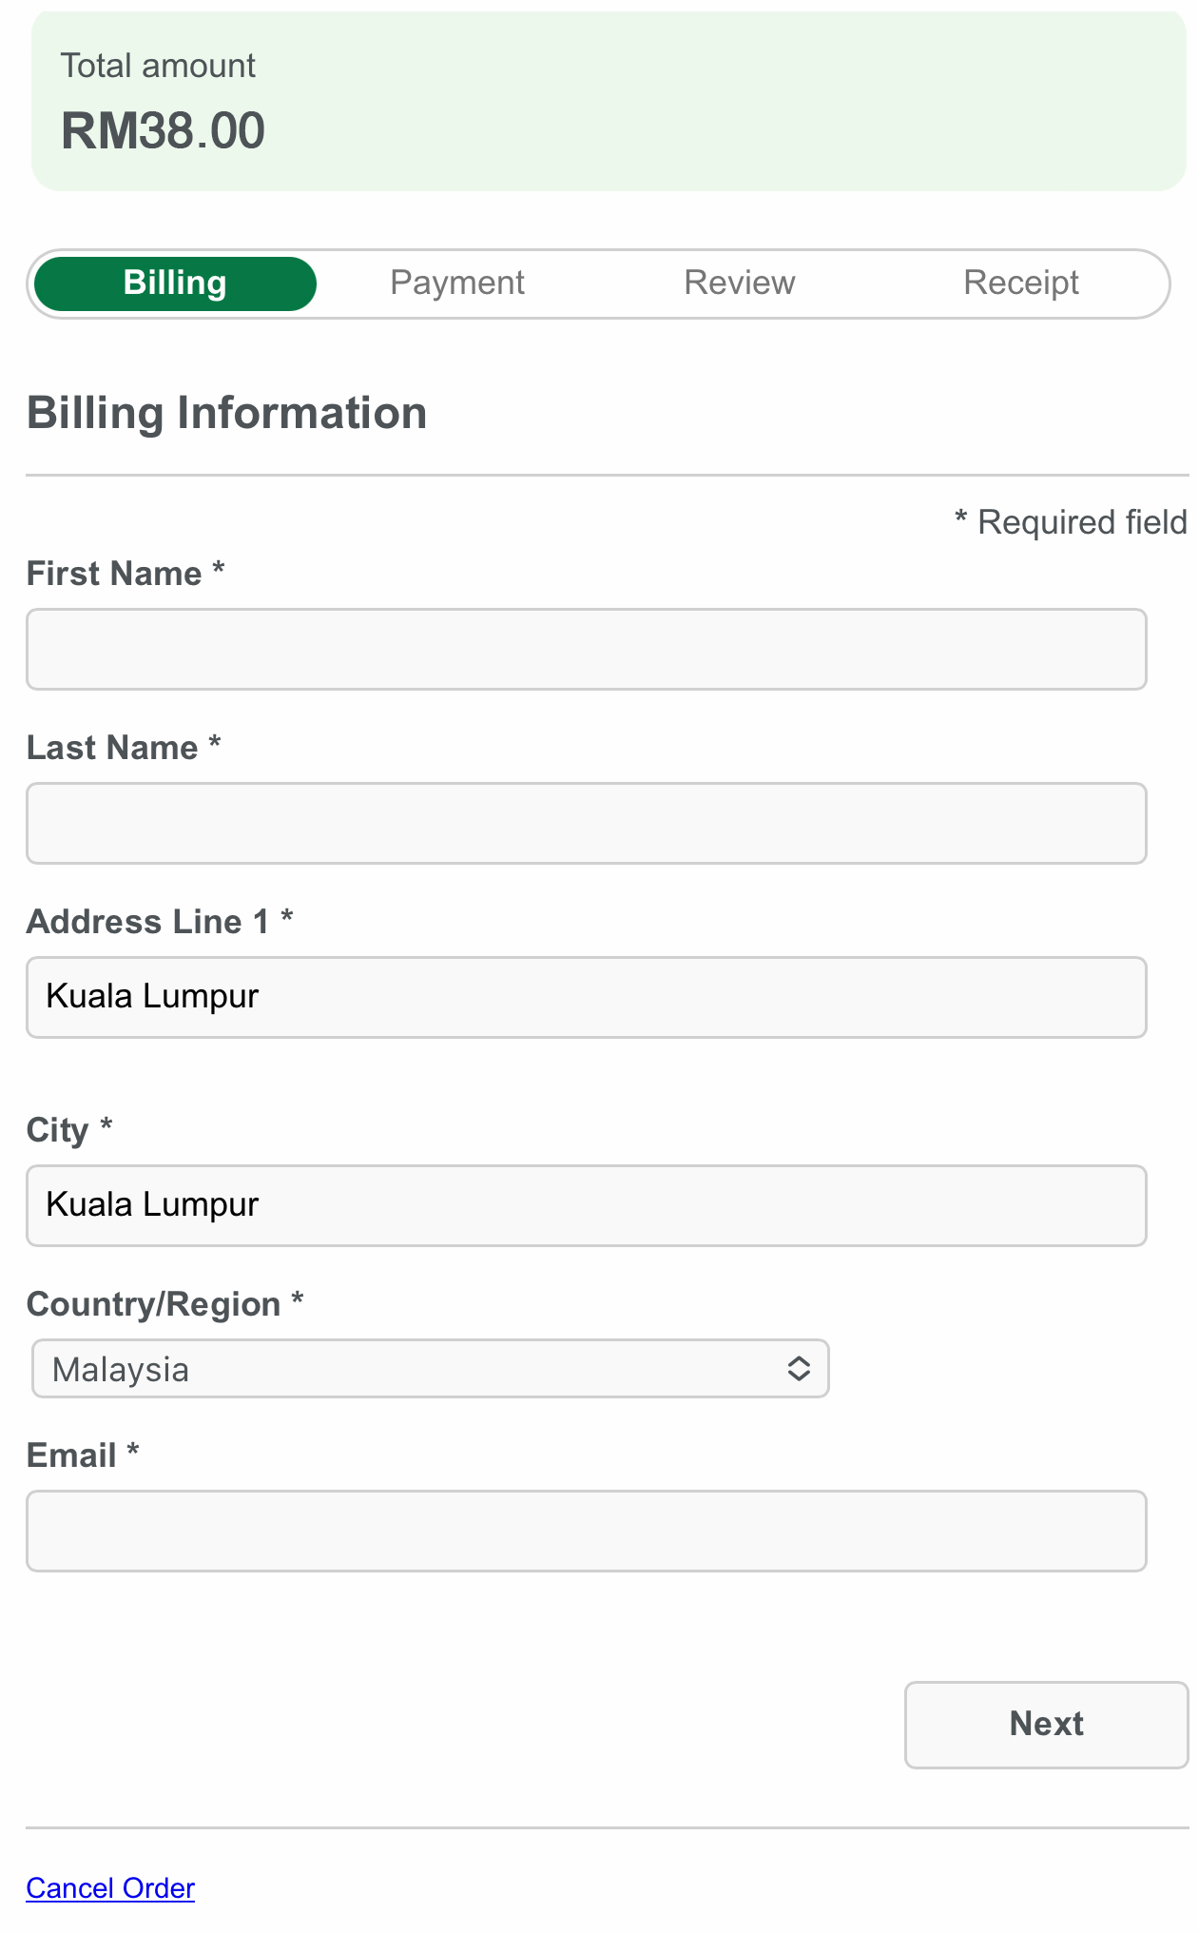Image resolution: width=1199 pixels, height=1933 pixels.
Task: Click the Country/Region label
Action: click(153, 1304)
